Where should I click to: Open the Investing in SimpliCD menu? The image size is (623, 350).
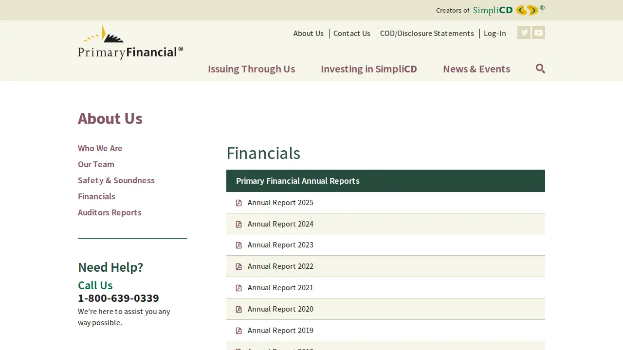coord(369,69)
